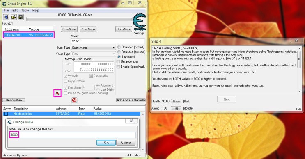Enable Speedhack checkbox
The image size is (305, 159).
(x=118, y=67)
